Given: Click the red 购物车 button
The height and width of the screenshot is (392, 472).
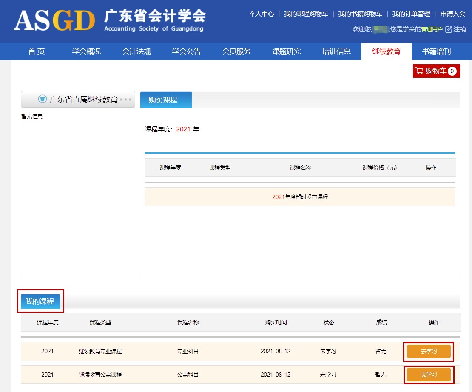Looking at the screenshot, I should [x=436, y=71].
